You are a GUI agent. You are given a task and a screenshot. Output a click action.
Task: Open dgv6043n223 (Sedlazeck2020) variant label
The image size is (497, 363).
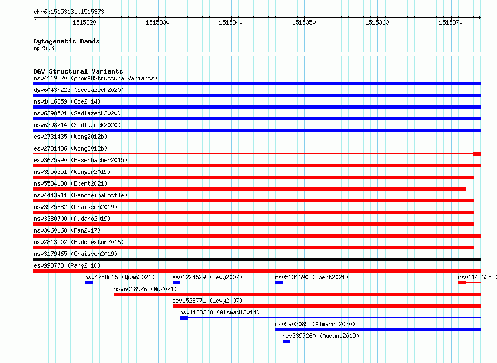(79, 90)
